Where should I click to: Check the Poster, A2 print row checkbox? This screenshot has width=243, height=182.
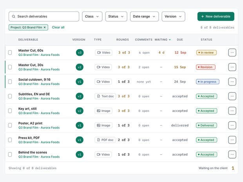point(10,125)
